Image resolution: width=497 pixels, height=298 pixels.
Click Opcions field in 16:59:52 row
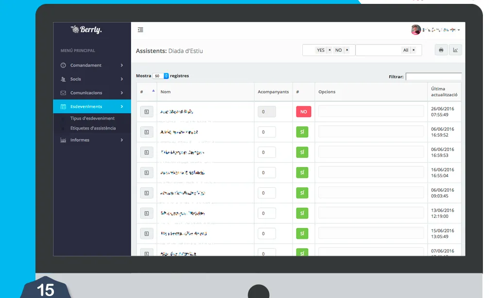371,132
